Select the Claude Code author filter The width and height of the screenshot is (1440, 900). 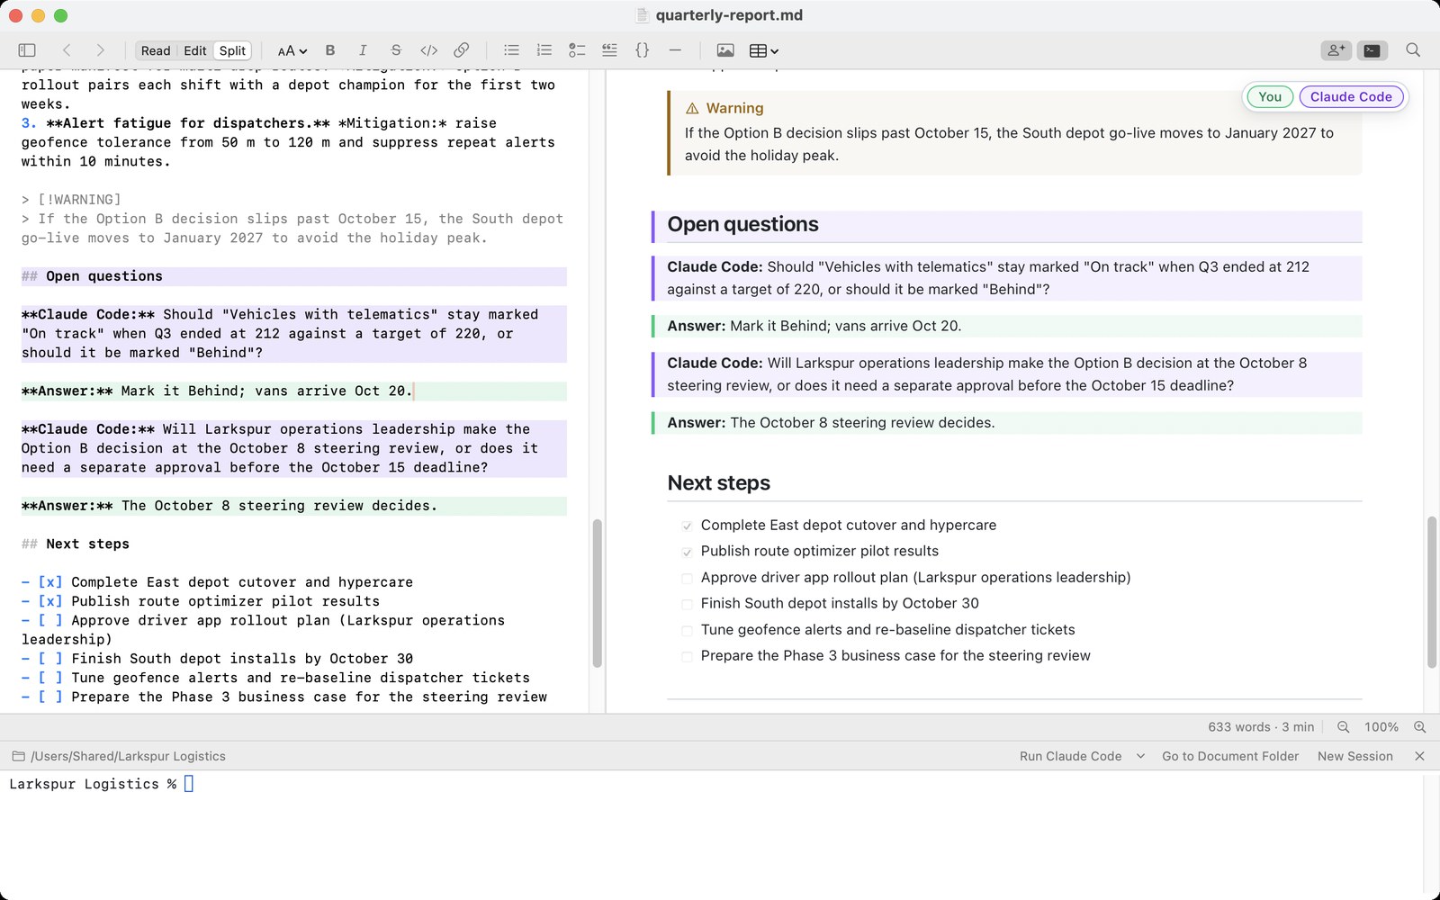coord(1351,96)
